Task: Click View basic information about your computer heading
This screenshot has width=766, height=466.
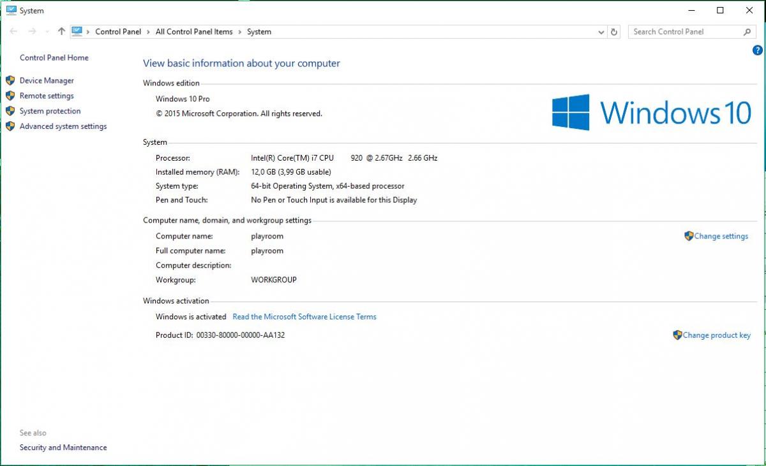Action: 241,63
